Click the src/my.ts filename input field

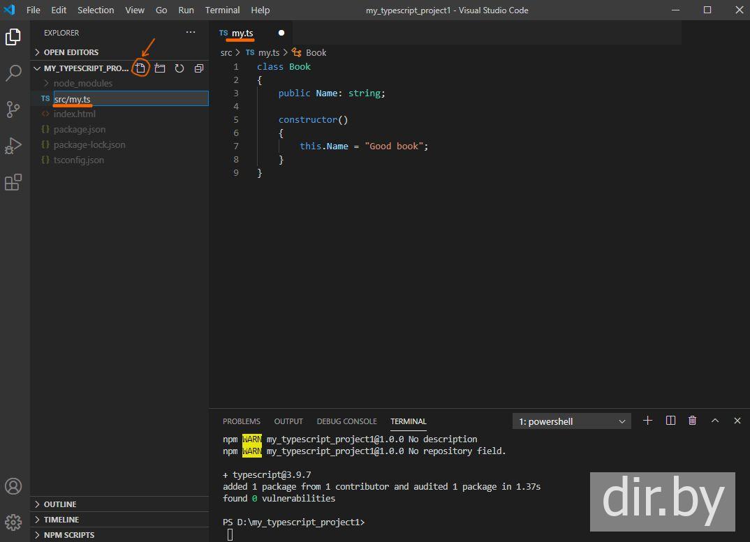(130, 99)
